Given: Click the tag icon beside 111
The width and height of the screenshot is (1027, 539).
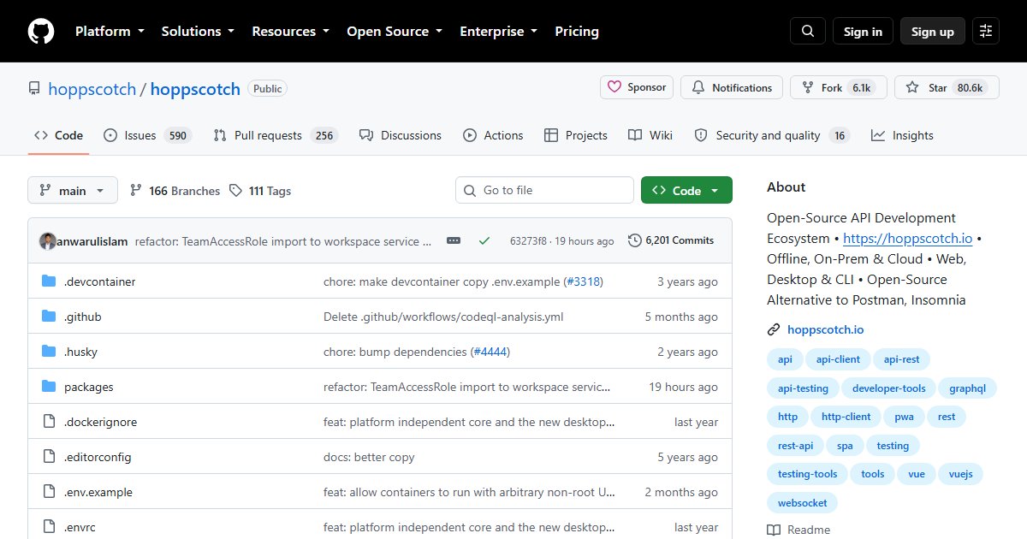Looking at the screenshot, I should pos(236,191).
